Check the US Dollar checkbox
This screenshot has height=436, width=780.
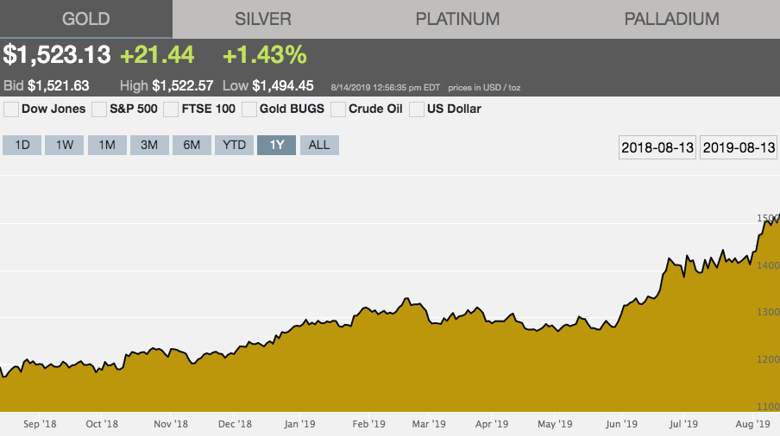tap(417, 109)
